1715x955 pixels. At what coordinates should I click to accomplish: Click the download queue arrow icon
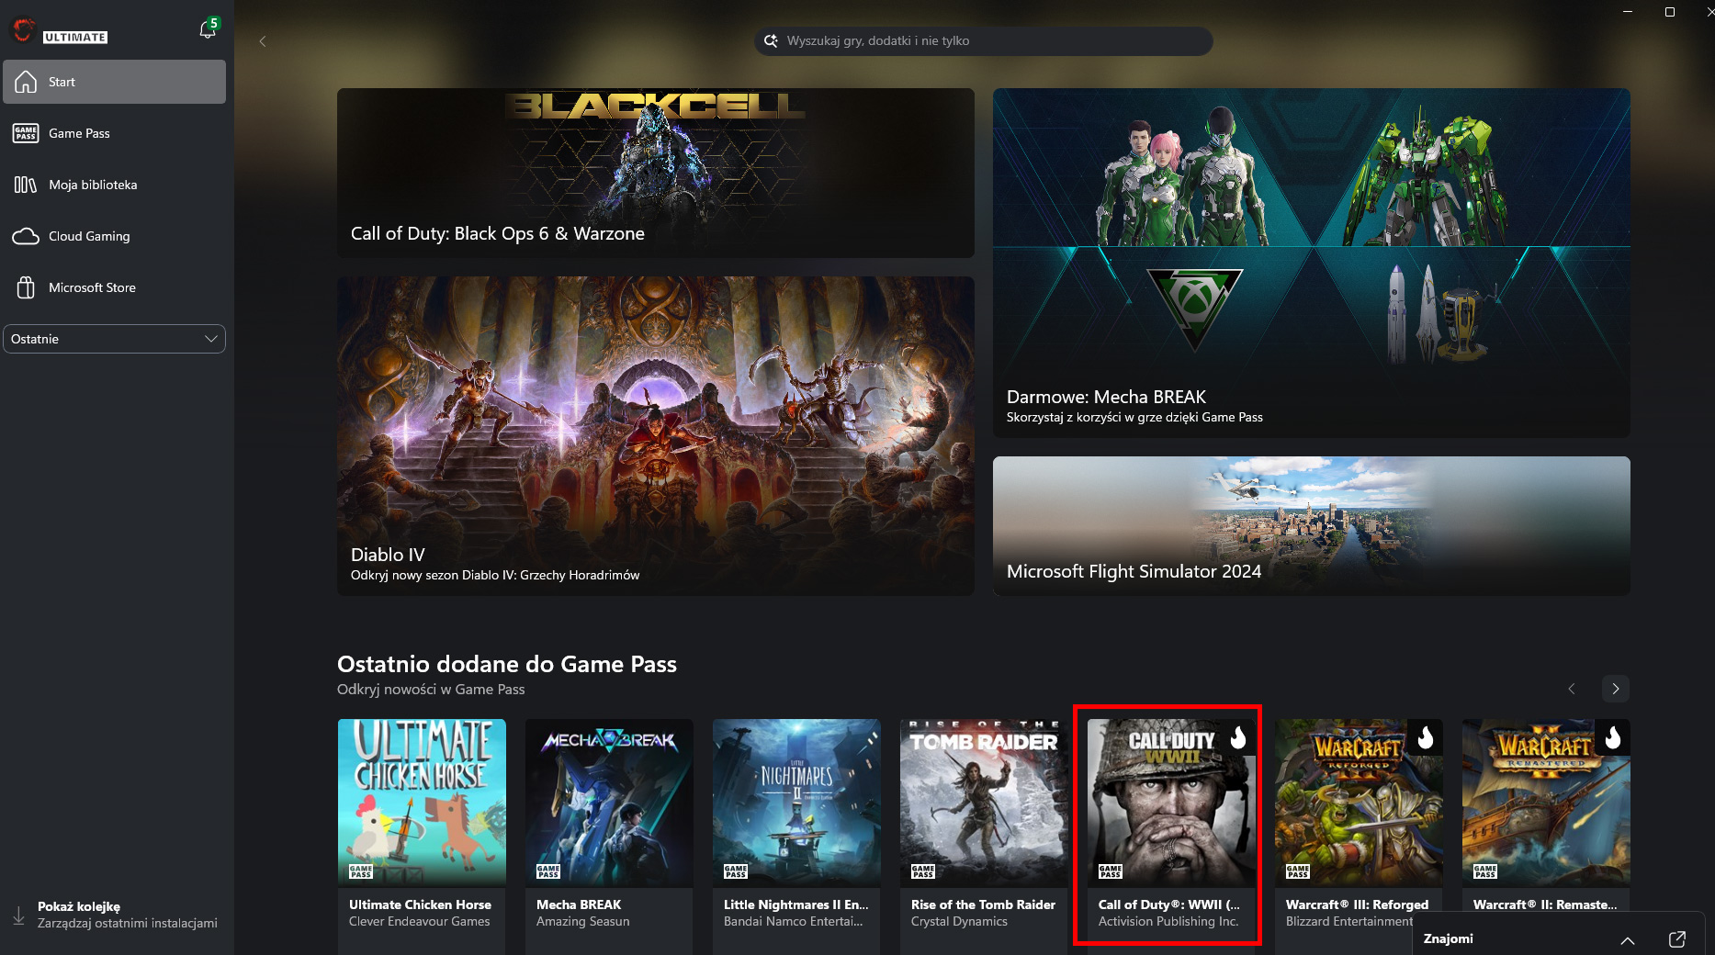[18, 915]
